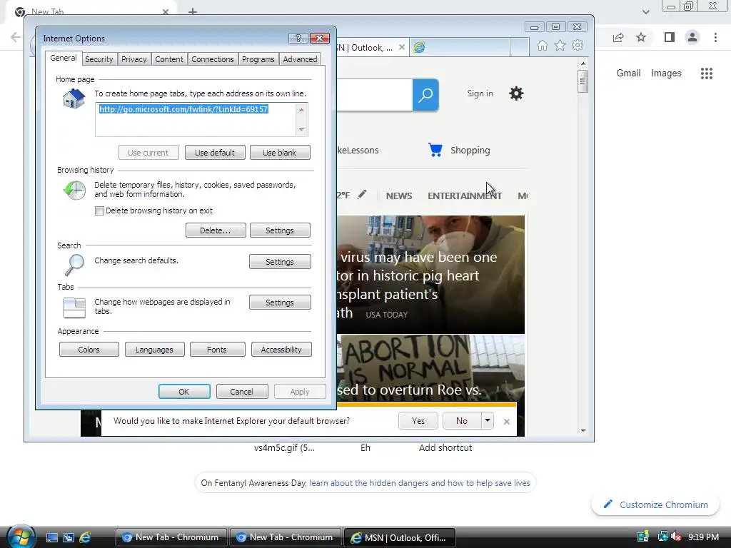
Task: Click the Images link
Action: point(666,73)
